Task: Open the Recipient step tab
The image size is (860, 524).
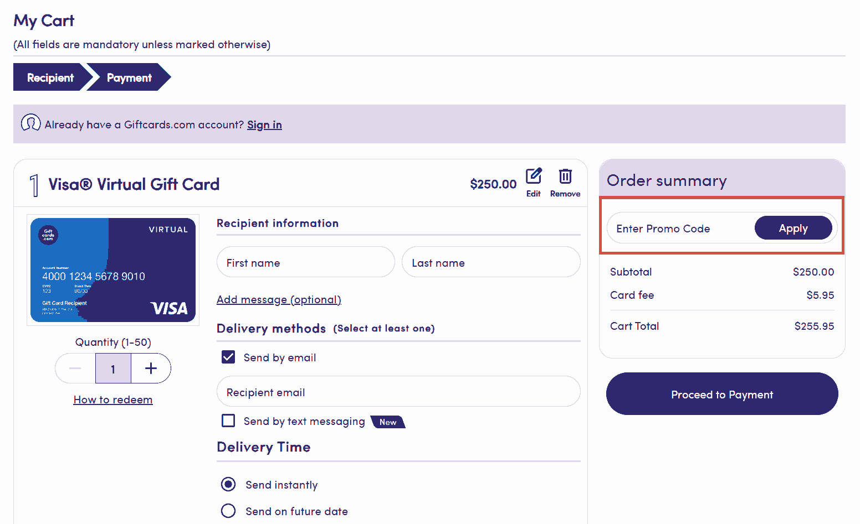Action: tap(50, 77)
